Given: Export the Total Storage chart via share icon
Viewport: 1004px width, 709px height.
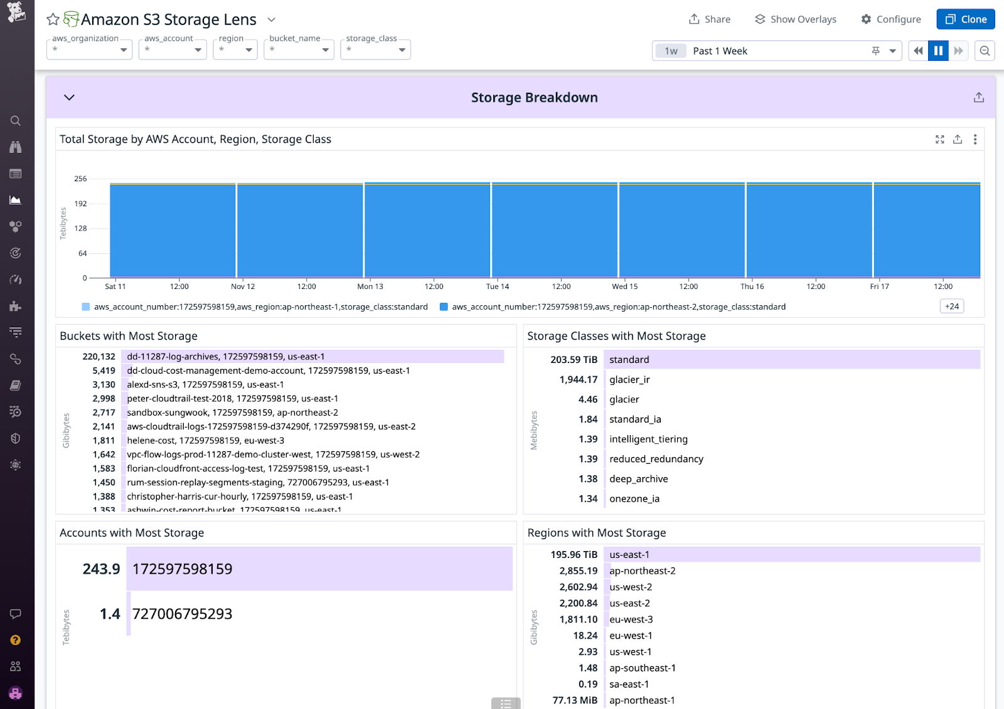Looking at the screenshot, I should pyautogui.click(x=958, y=139).
